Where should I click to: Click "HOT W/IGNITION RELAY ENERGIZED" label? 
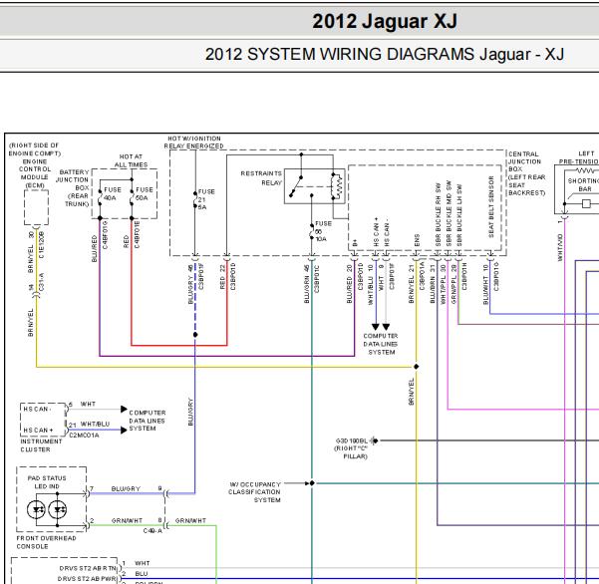click(x=194, y=143)
